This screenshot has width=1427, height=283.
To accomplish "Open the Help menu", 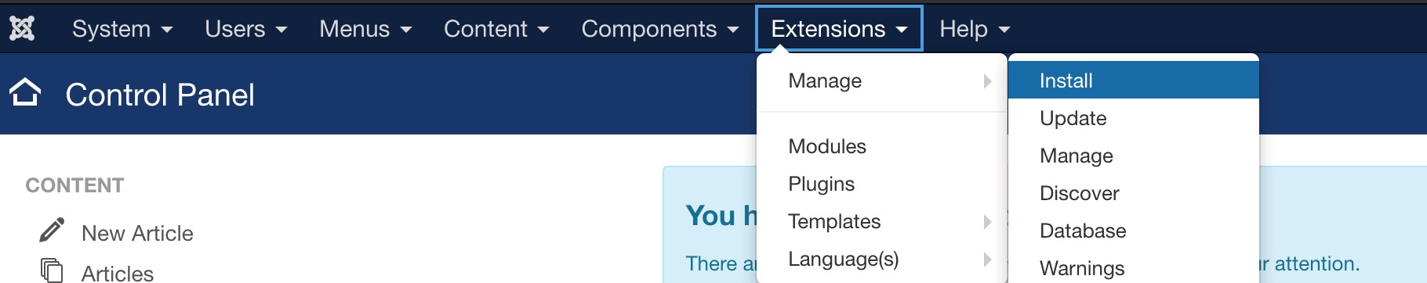I will click(x=975, y=29).
